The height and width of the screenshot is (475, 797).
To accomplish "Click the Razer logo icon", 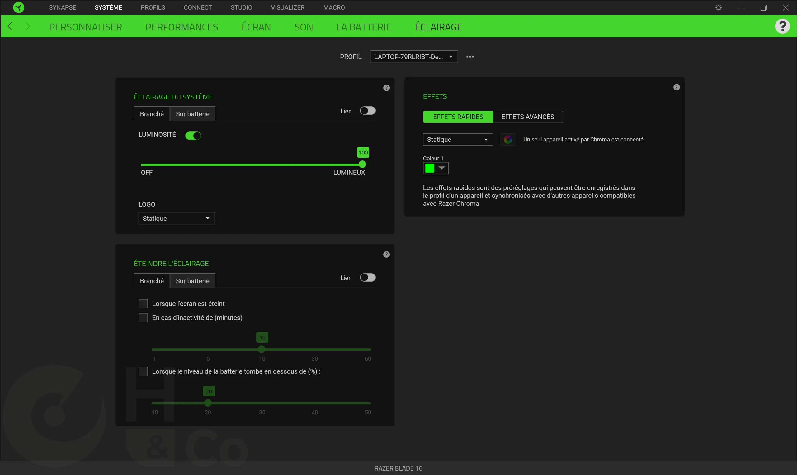I will (x=19, y=7).
